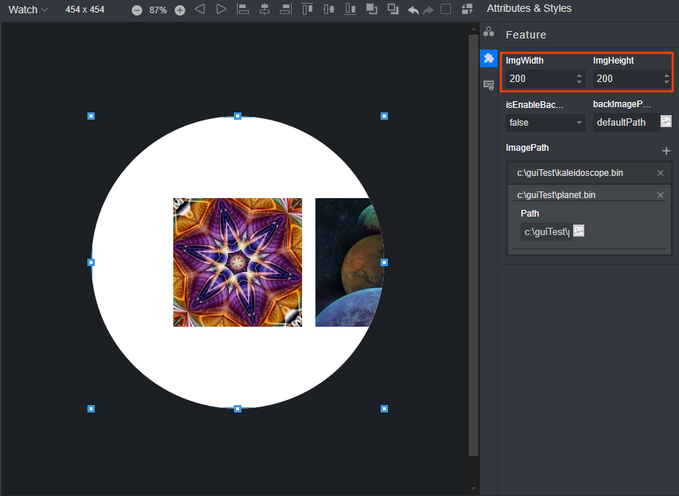
Task: Remove the planet.bin image path
Action: pyautogui.click(x=660, y=195)
